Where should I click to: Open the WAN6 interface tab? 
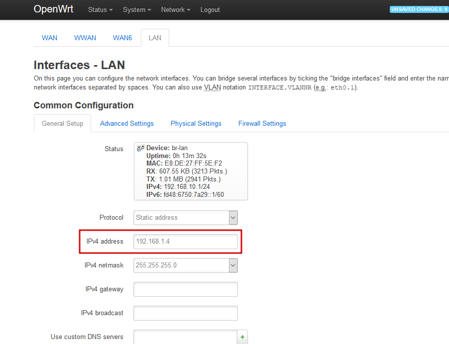(122, 38)
